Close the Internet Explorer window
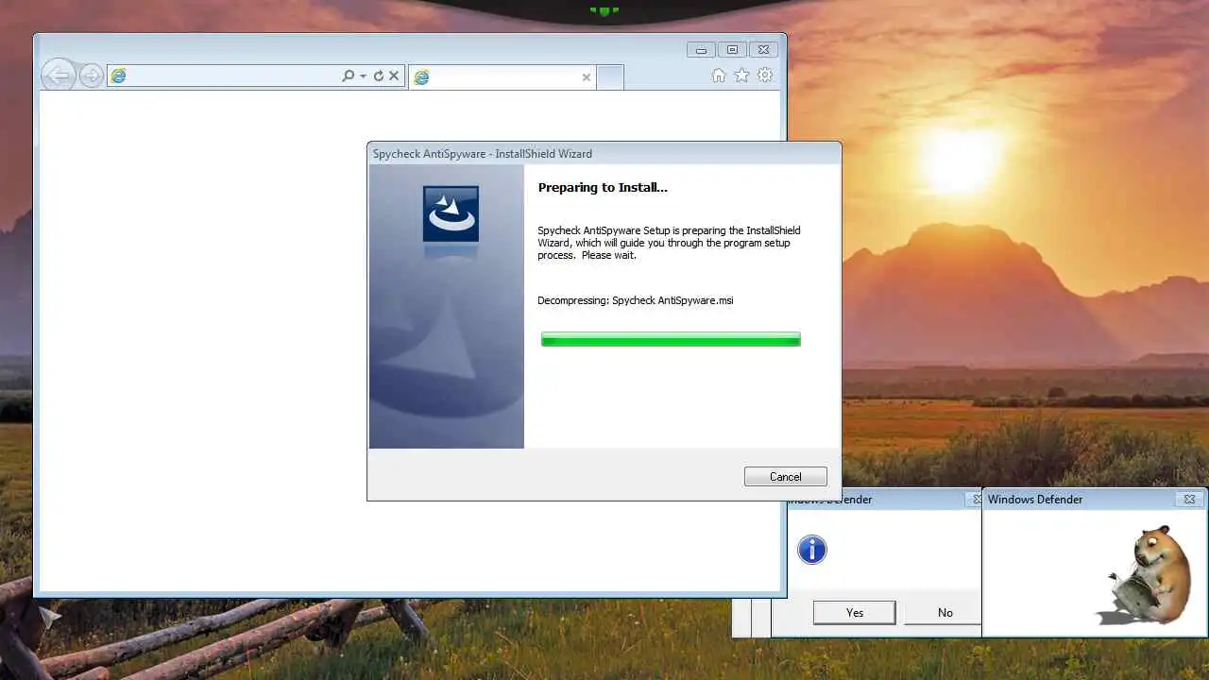The height and width of the screenshot is (680, 1209). point(763,50)
